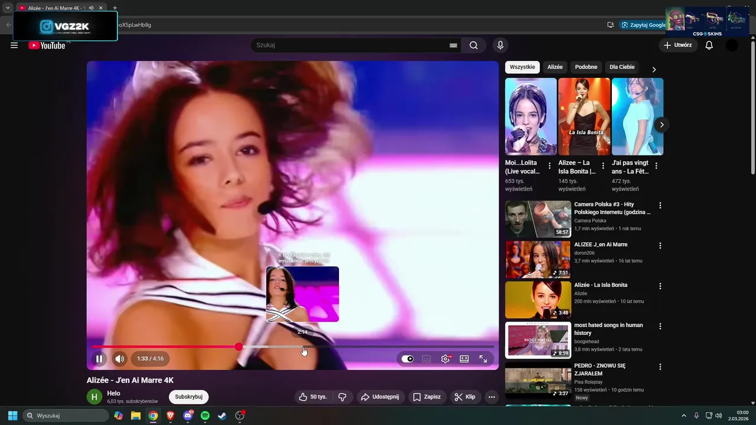Open the tab search dropdown arrow
756x425 pixels.
[x=8, y=8]
